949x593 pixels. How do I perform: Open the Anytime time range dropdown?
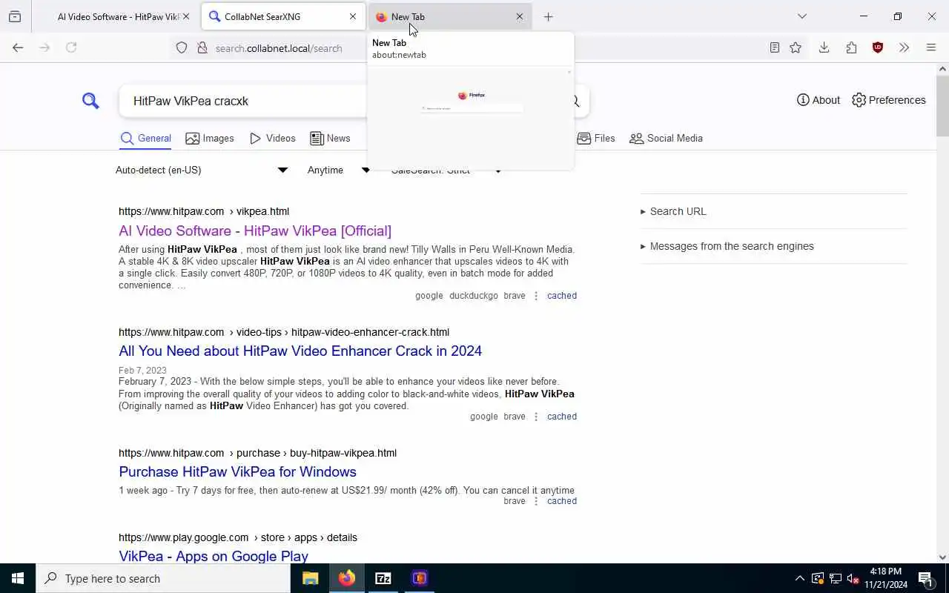click(339, 170)
